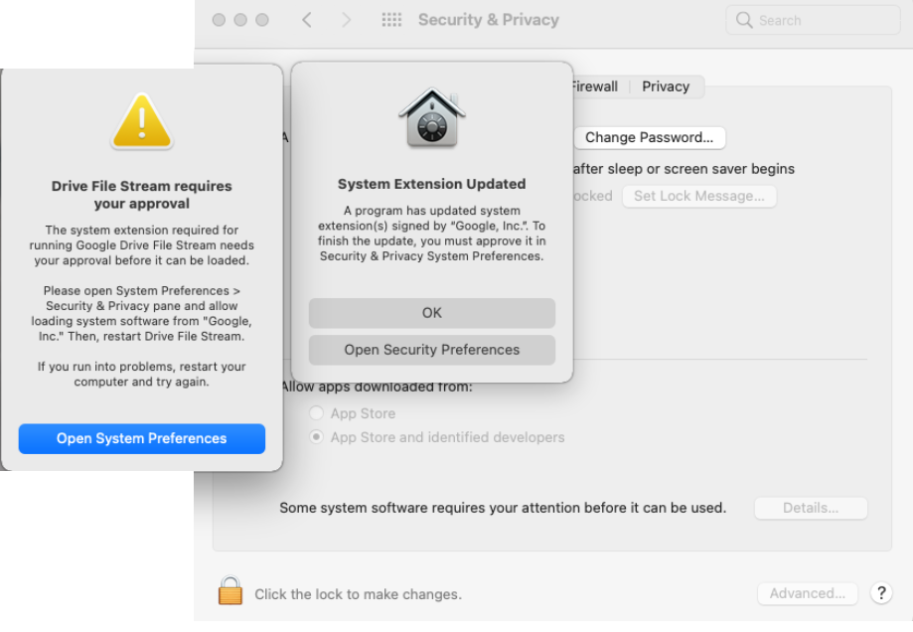Viewport: 913px width, 632px height.
Task: Click the padlock icon to make changes
Action: [230, 590]
